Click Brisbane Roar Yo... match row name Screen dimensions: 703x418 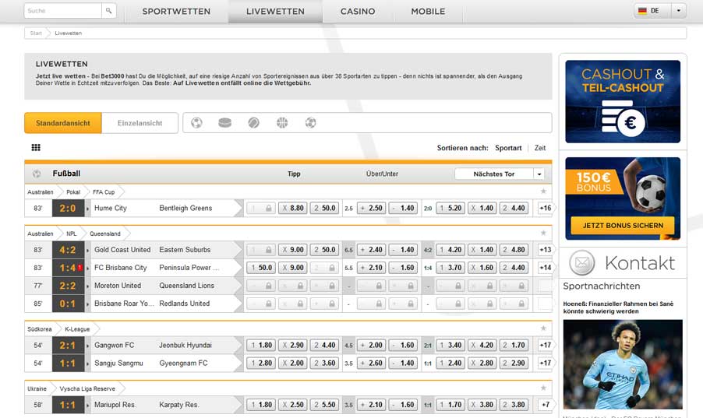[x=124, y=304]
